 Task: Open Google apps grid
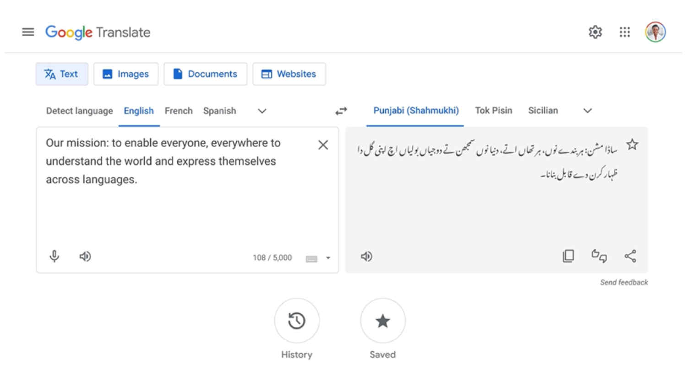(625, 32)
